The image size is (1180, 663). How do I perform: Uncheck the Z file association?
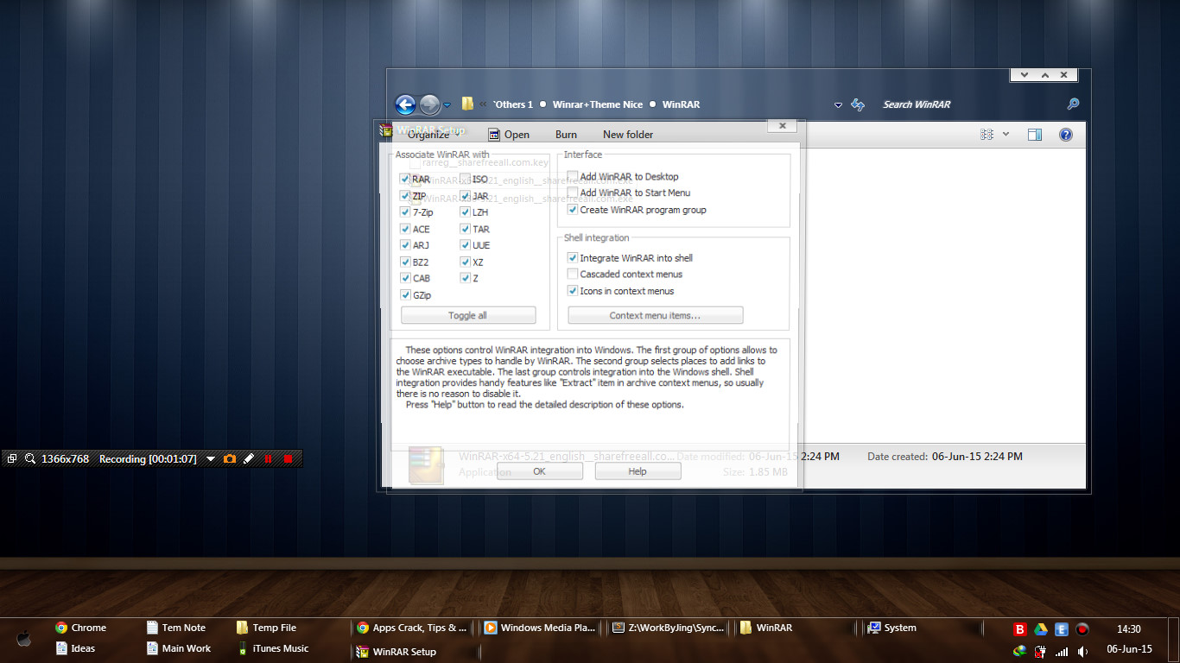tap(466, 278)
